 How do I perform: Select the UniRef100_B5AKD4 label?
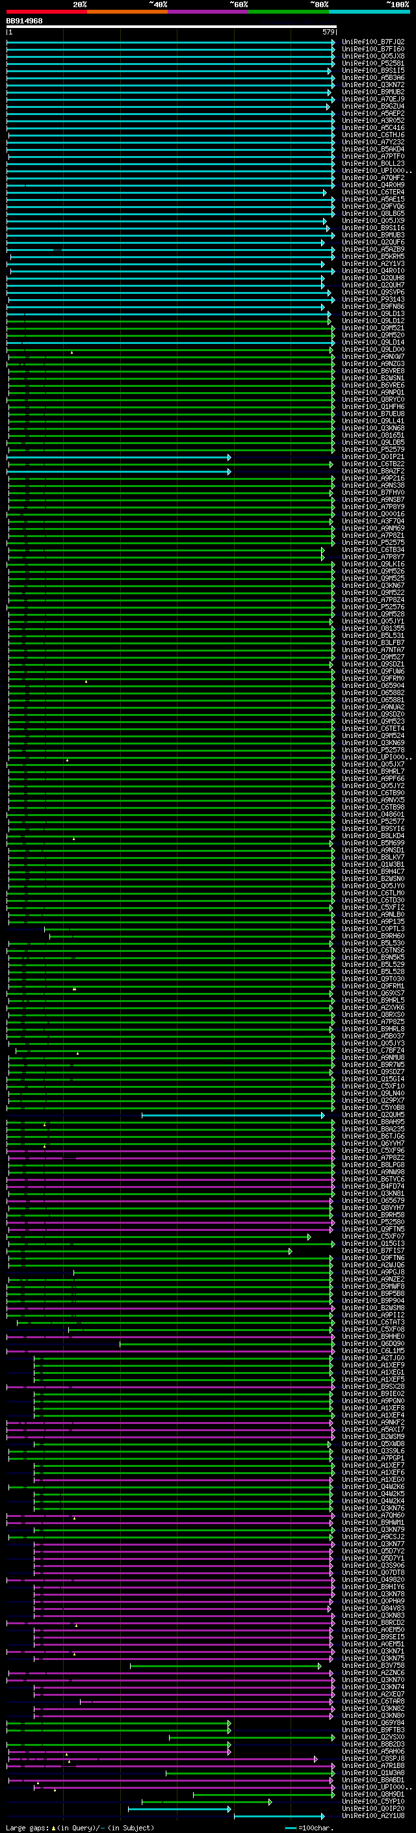click(x=373, y=149)
